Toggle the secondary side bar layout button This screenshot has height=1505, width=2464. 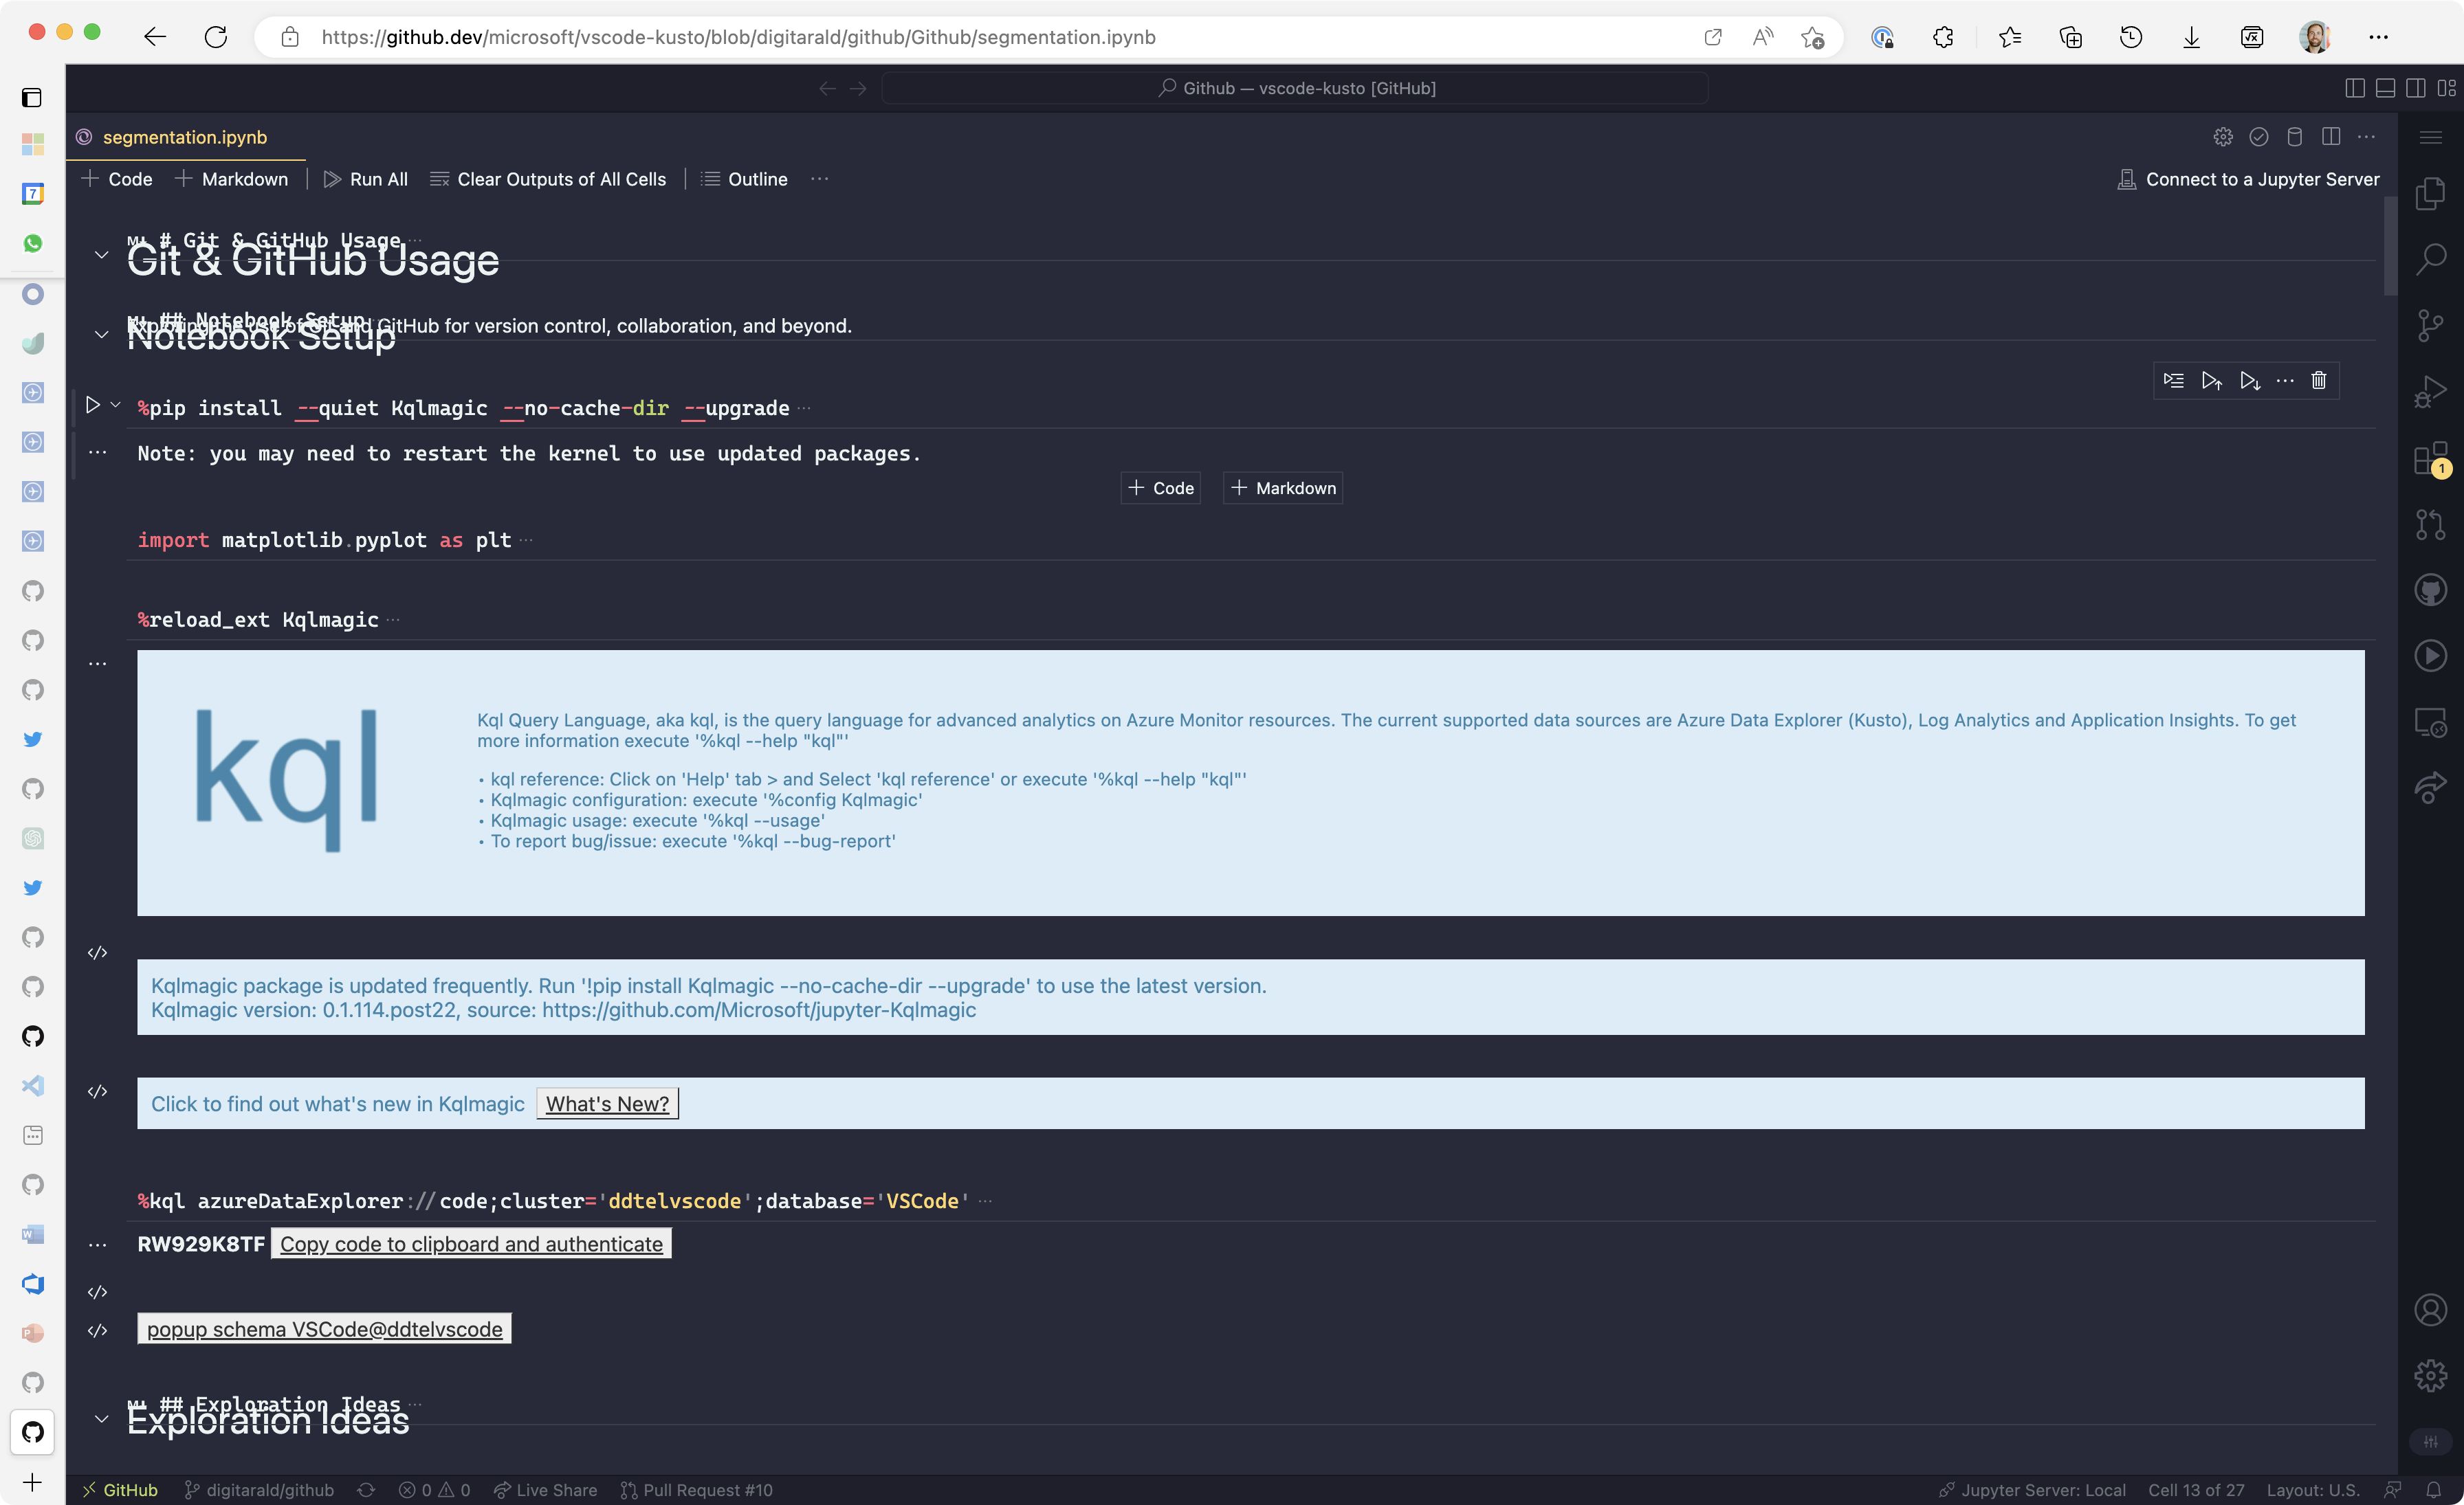[x=2415, y=88]
